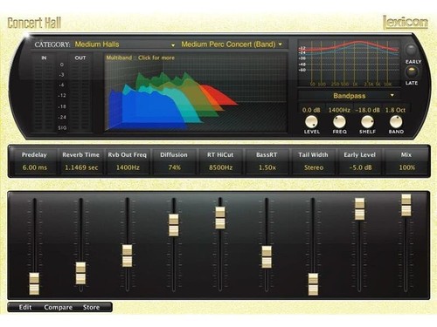Toggle the LATE reverb button
Viewport: 437px width, 327px height.
(411, 72)
